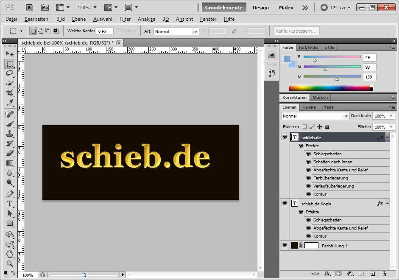The width and height of the screenshot is (399, 280).
Task: Select the Hand tool
Action: (x=10, y=254)
